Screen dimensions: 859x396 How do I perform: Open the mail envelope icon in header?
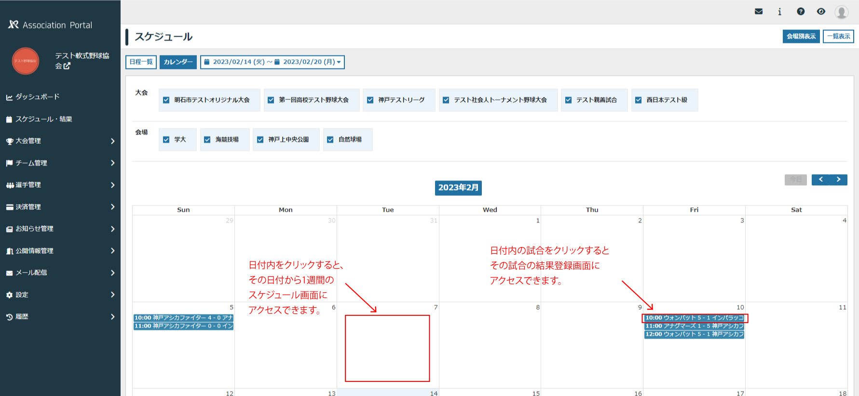point(759,12)
